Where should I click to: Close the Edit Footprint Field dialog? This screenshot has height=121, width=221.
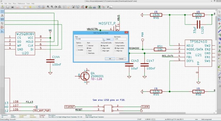(x=127, y=33)
